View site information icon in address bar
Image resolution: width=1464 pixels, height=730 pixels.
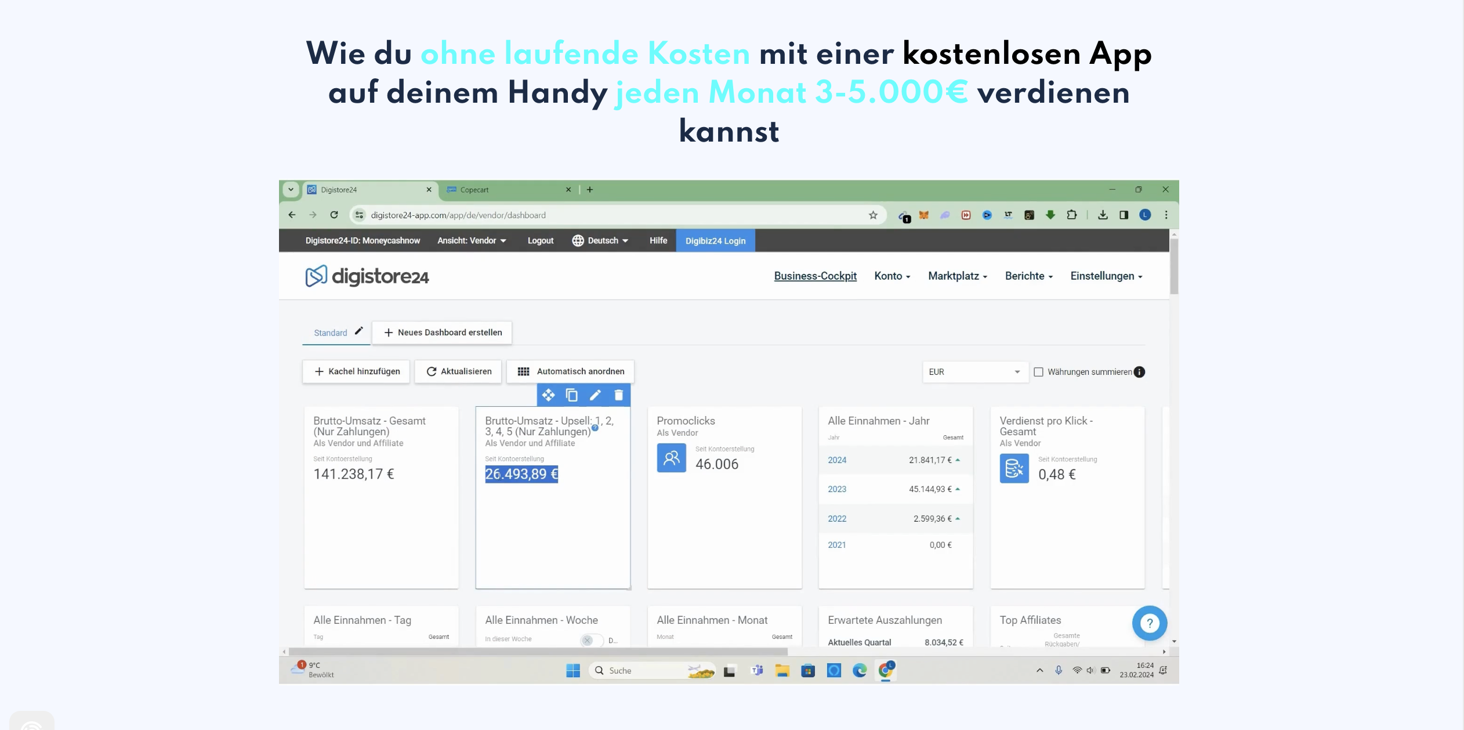click(x=360, y=215)
